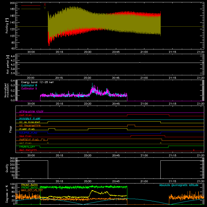The height and width of the screenshot is (207, 207).
Task: Click the 'Degrees or %' axis title
Action: [7, 194]
